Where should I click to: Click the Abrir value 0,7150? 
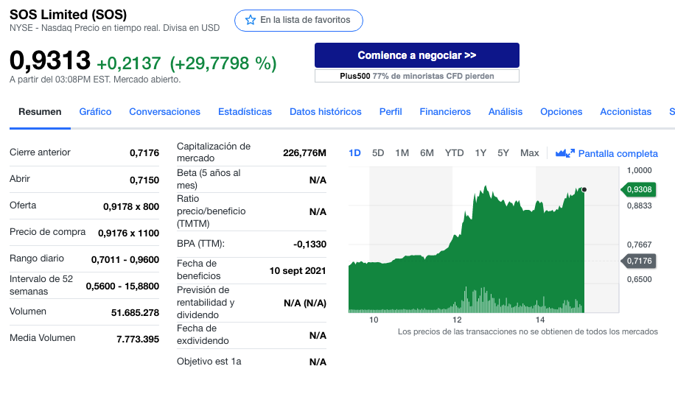coord(144,180)
